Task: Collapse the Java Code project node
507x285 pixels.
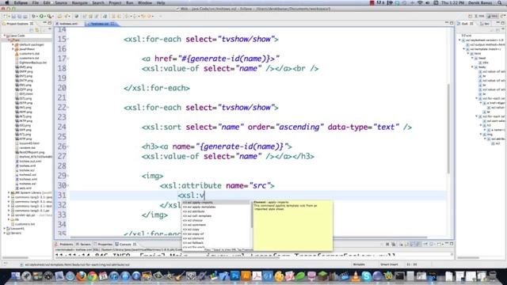Action: click(x=5, y=36)
